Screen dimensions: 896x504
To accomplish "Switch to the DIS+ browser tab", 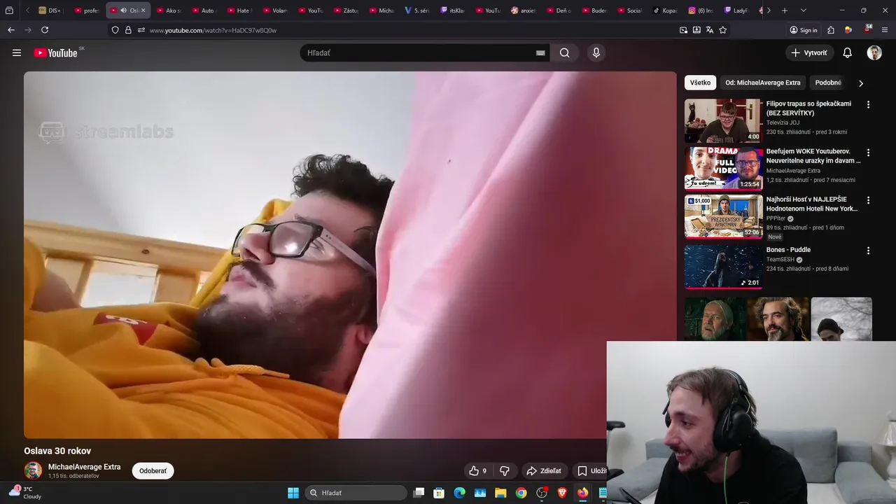I will coord(50,10).
